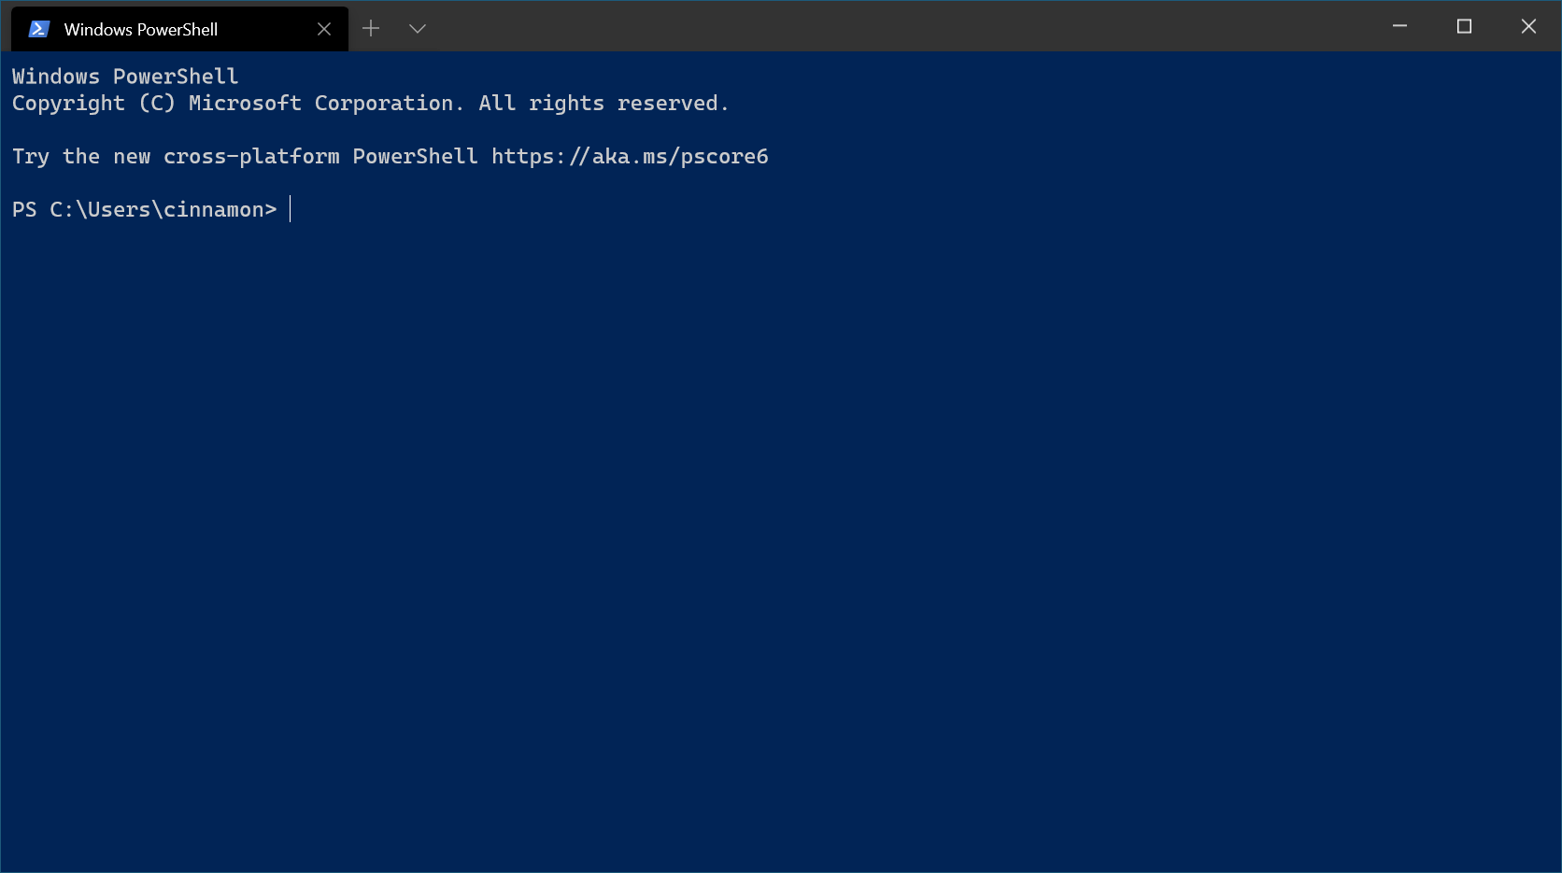Click the word "Corporation" in the banner
The width and height of the screenshot is (1562, 873).
[x=384, y=104]
